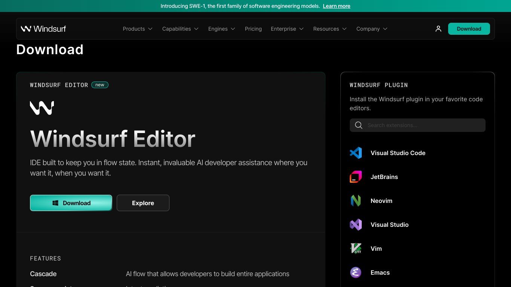This screenshot has height=287, width=511.
Task: Click the Explore button
Action: (x=143, y=203)
